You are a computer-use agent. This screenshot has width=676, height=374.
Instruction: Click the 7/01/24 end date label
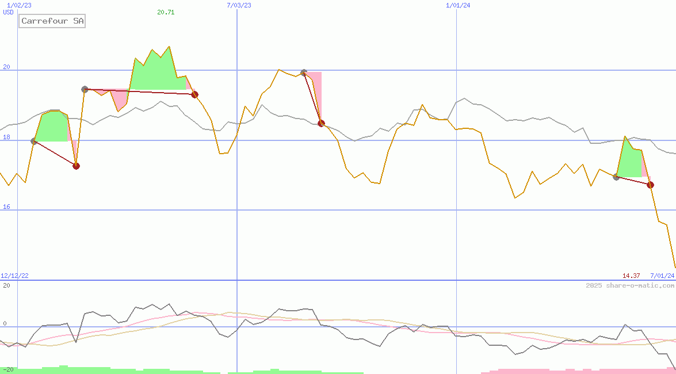[662, 276]
